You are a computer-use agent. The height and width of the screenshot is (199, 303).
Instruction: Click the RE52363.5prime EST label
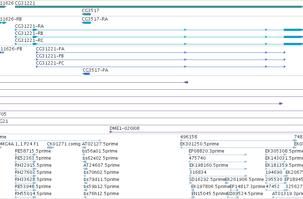tap(33, 158)
